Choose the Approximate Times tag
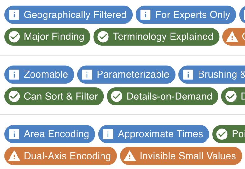The width and height of the screenshot is (245, 169). tap(160, 134)
